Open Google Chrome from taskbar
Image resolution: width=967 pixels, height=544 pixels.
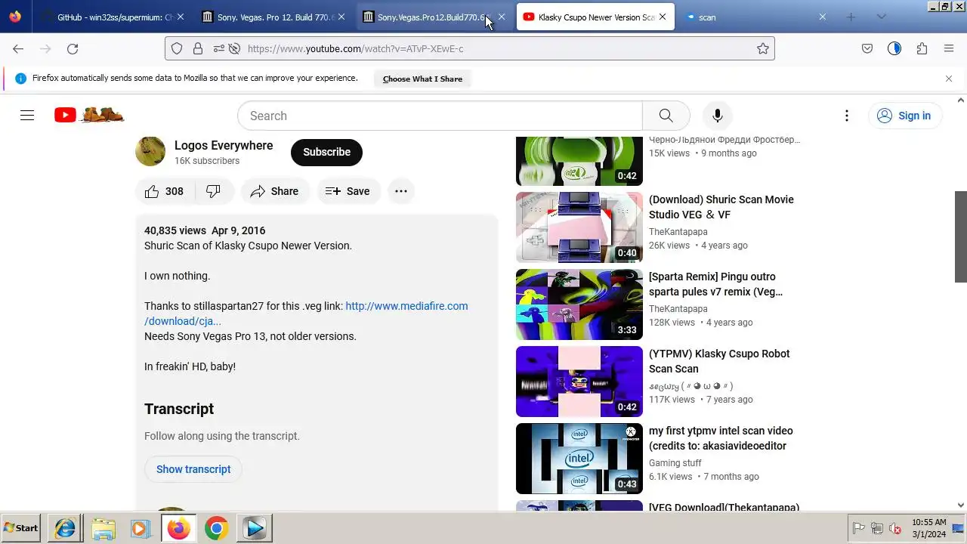pyautogui.click(x=216, y=528)
